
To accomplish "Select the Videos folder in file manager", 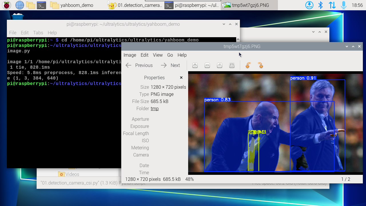I will coord(69,174).
